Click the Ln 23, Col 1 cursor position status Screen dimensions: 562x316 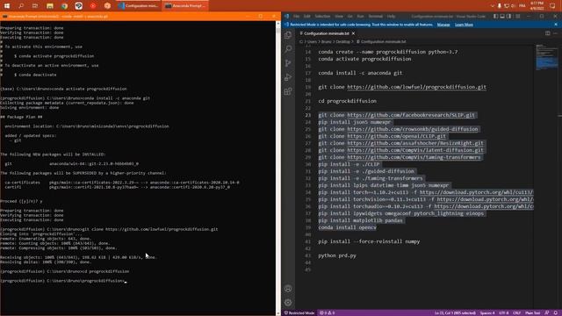(455, 312)
